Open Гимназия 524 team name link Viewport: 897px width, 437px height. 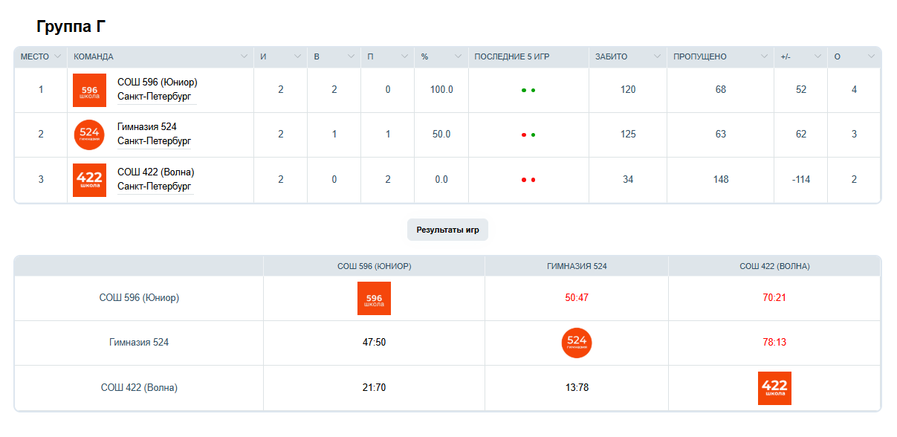point(147,127)
